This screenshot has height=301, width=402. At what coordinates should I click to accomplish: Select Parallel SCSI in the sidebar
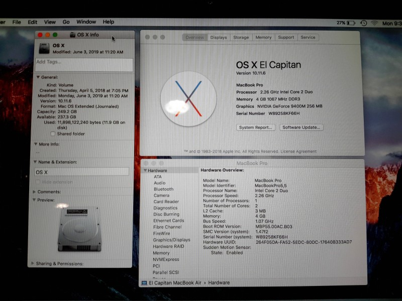coord(166,272)
